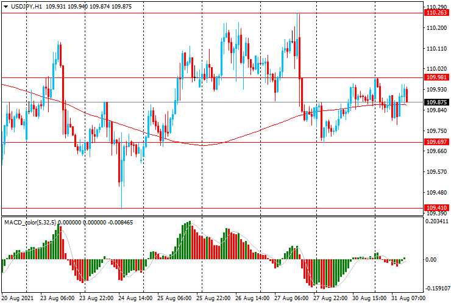
Task: Select the 110.263 red price level label
Action: 436,13
